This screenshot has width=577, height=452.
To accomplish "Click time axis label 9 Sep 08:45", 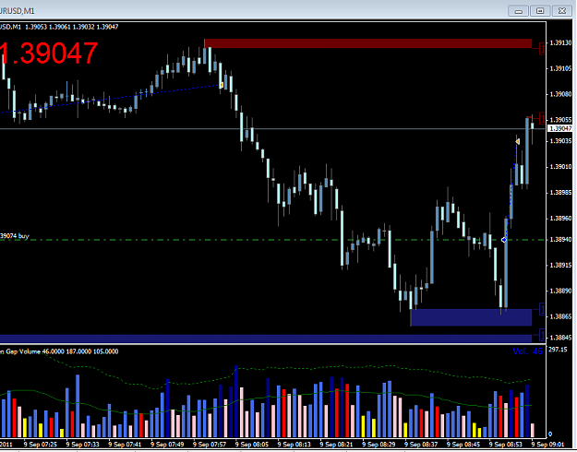I will click(x=463, y=445).
